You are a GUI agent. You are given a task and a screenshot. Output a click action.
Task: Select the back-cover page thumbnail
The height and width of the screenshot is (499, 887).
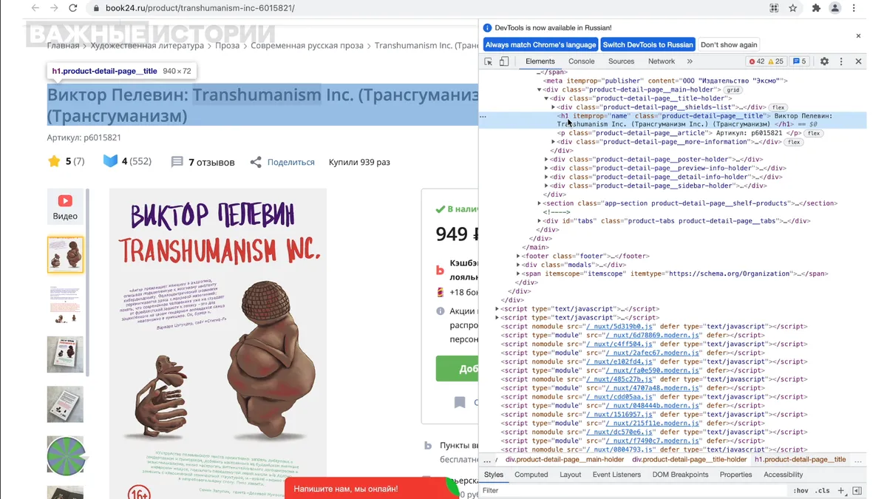(65, 304)
